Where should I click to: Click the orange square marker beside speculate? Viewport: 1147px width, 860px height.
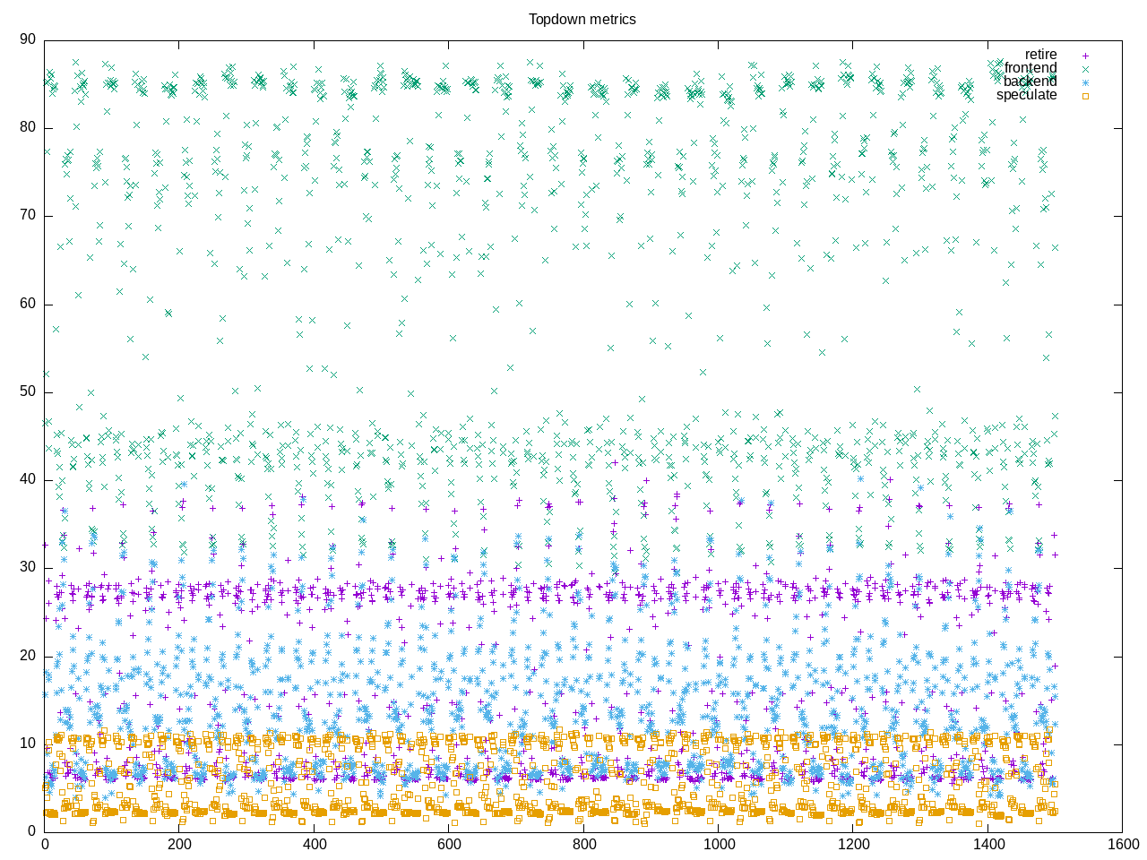[x=1084, y=95]
